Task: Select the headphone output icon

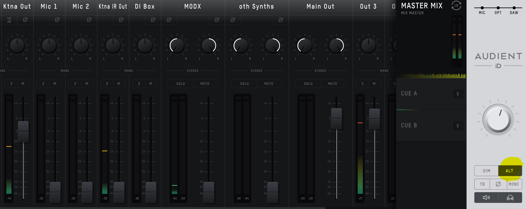Action: point(510,198)
